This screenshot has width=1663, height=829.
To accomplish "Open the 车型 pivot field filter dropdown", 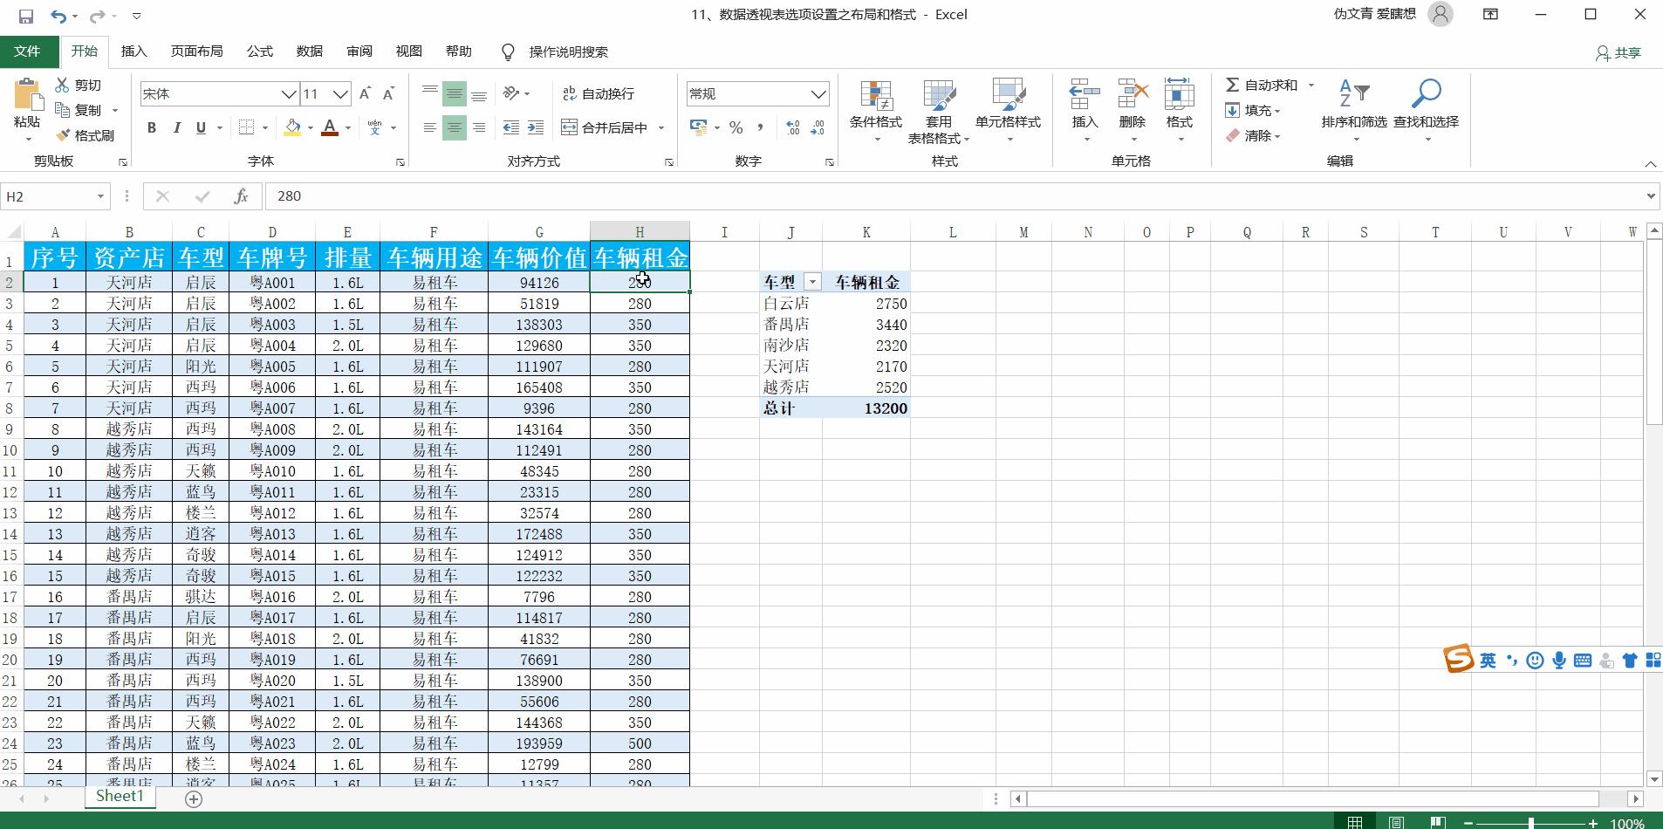I will pyautogui.click(x=813, y=281).
